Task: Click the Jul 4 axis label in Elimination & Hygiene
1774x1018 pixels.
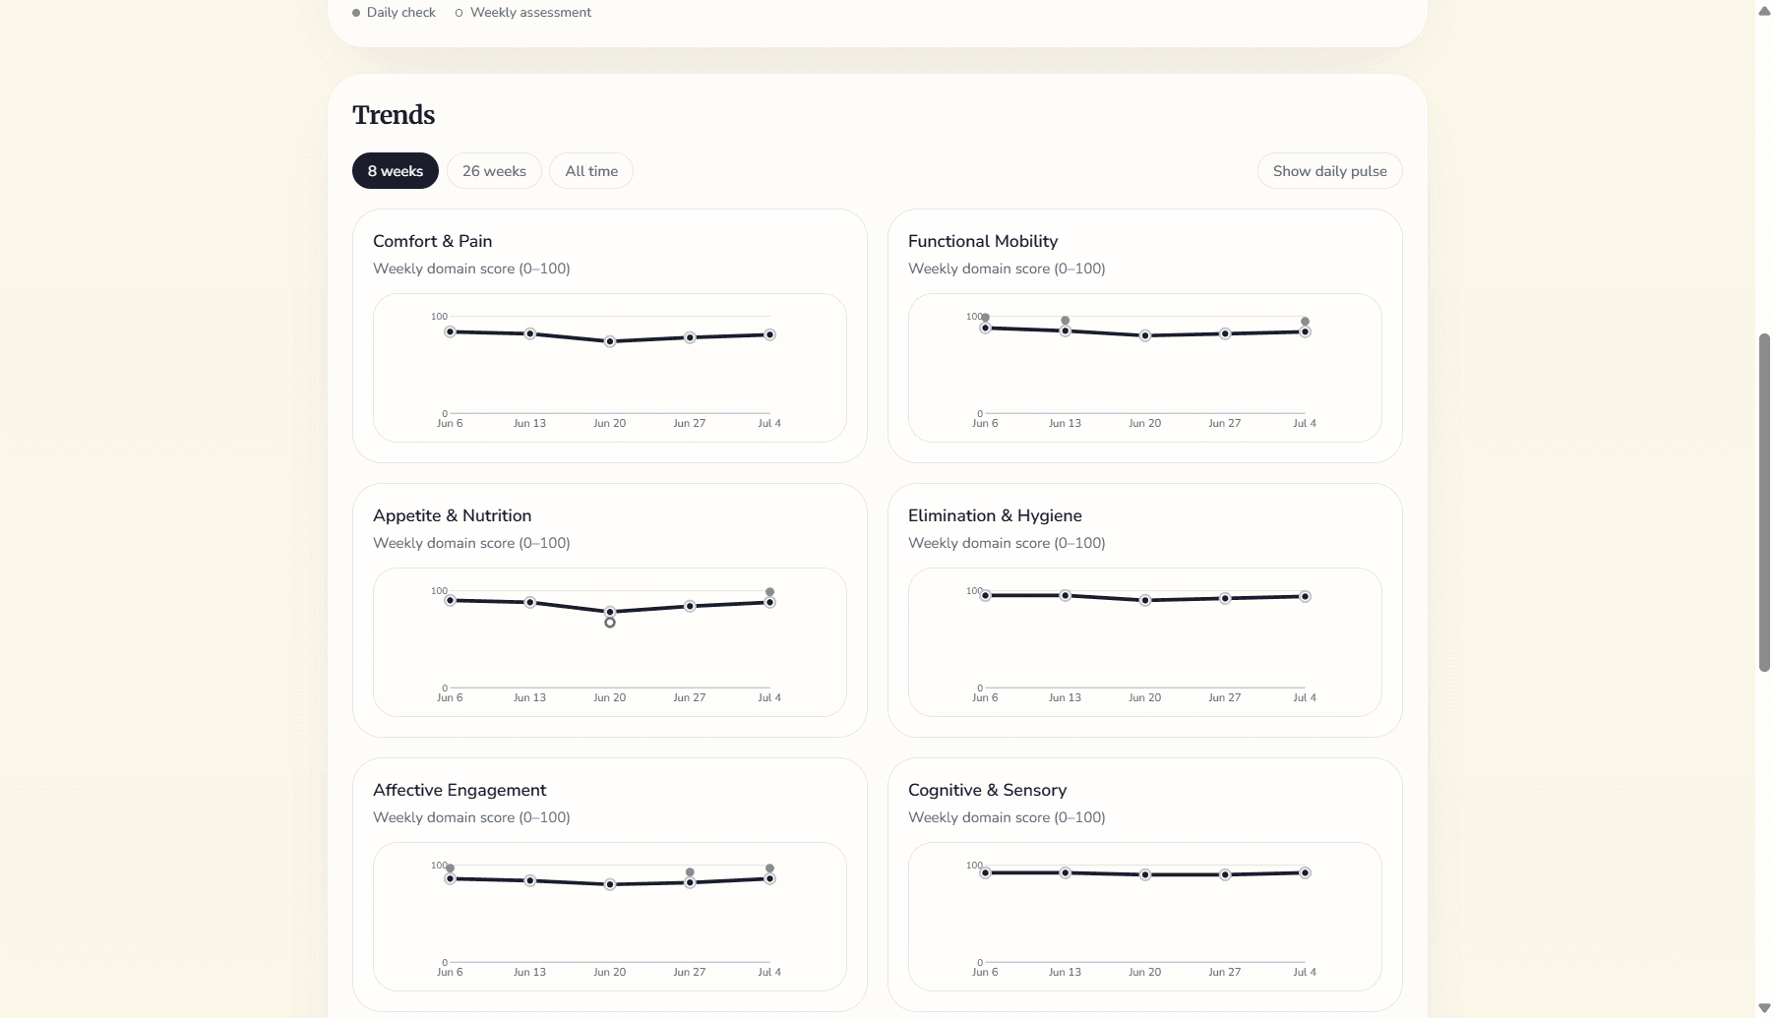Action: (x=1305, y=697)
